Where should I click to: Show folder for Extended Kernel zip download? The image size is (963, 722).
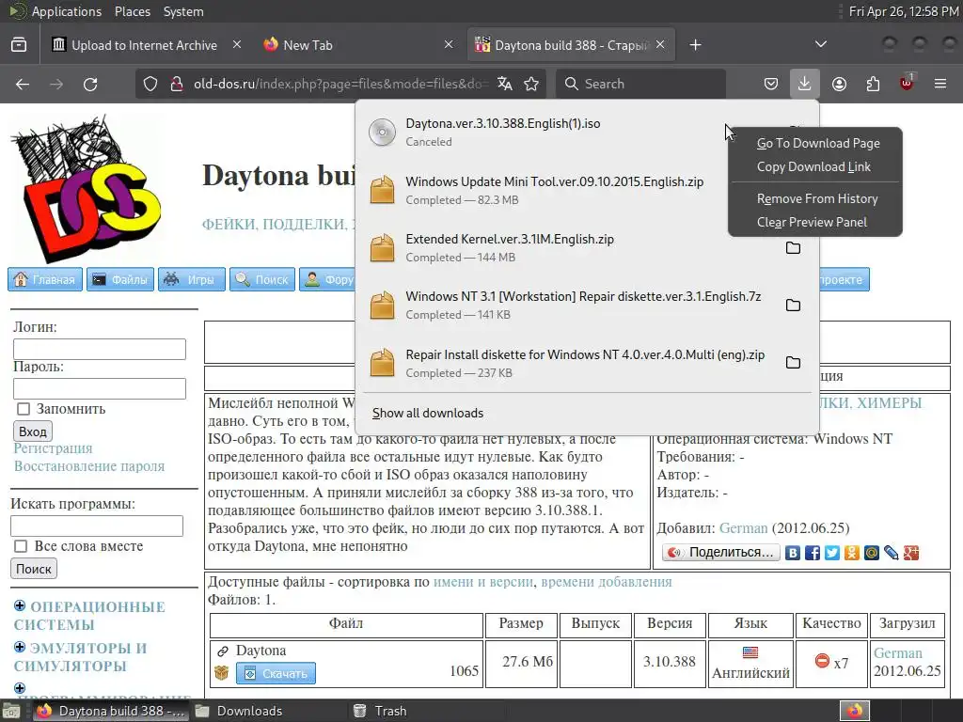click(793, 248)
